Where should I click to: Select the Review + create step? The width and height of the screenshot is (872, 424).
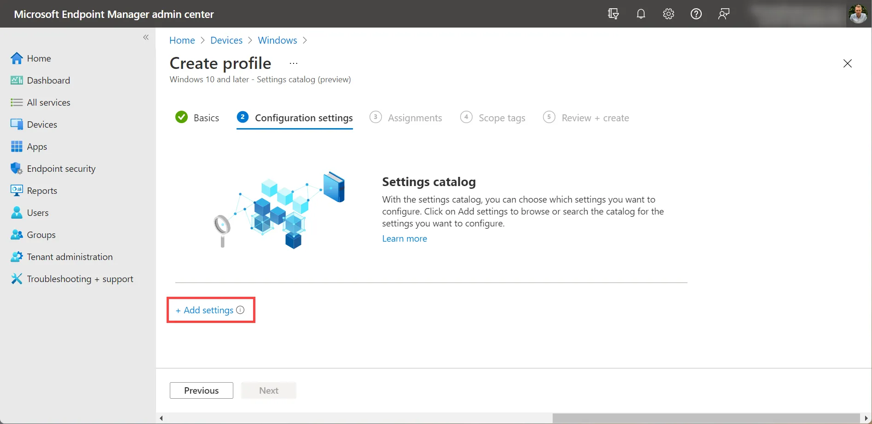tap(586, 118)
